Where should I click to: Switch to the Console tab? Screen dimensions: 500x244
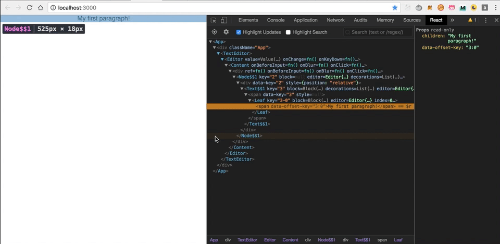(x=276, y=20)
